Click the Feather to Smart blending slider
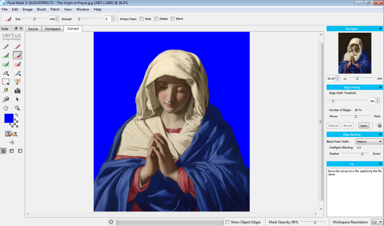Screen dimensions: 384x226 click(356, 154)
